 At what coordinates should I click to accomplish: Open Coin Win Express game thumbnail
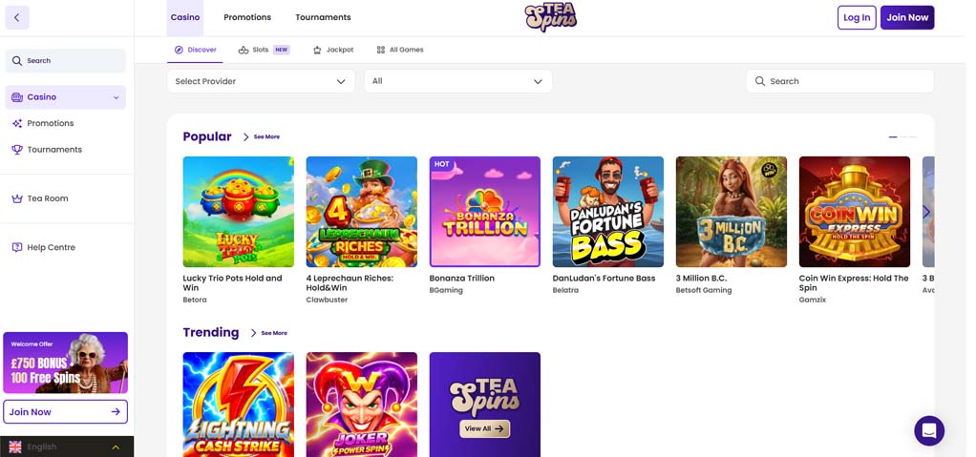(855, 212)
